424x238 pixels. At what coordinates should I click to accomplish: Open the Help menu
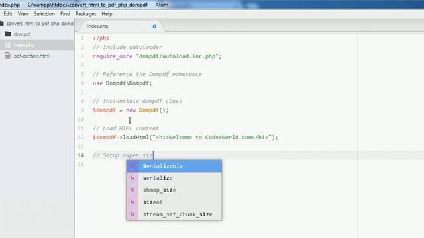(107, 14)
